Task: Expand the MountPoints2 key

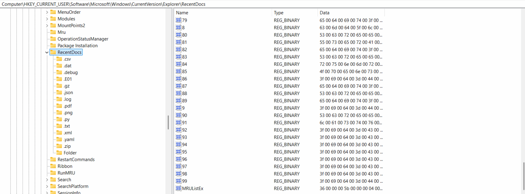Action: [x=47, y=26]
